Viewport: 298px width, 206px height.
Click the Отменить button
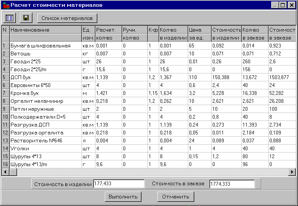(176, 197)
